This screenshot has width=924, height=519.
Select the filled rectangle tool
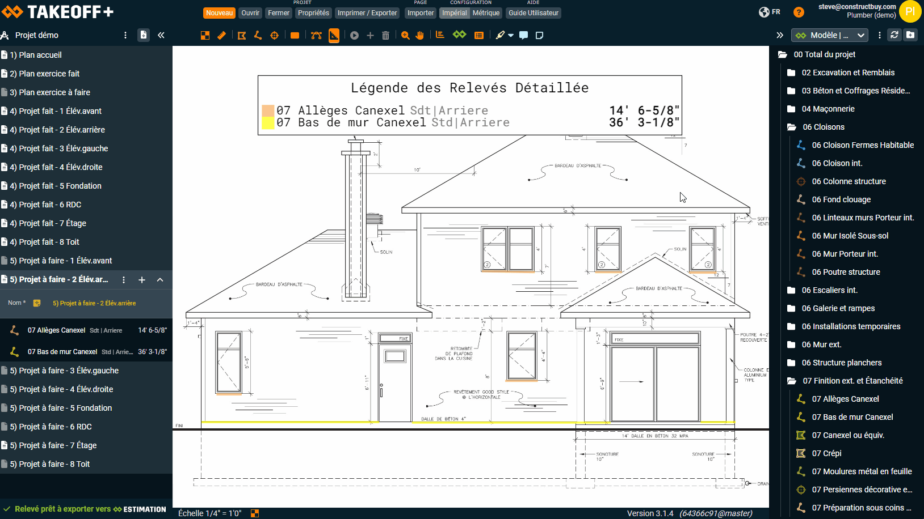click(x=295, y=35)
